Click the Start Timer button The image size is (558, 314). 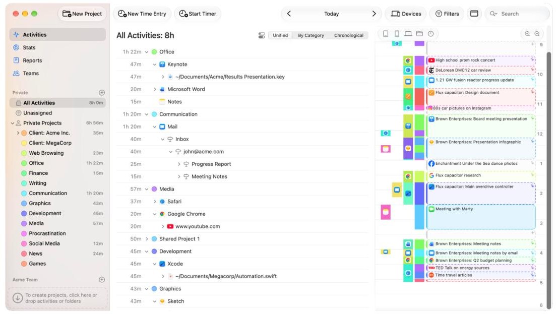198,14
